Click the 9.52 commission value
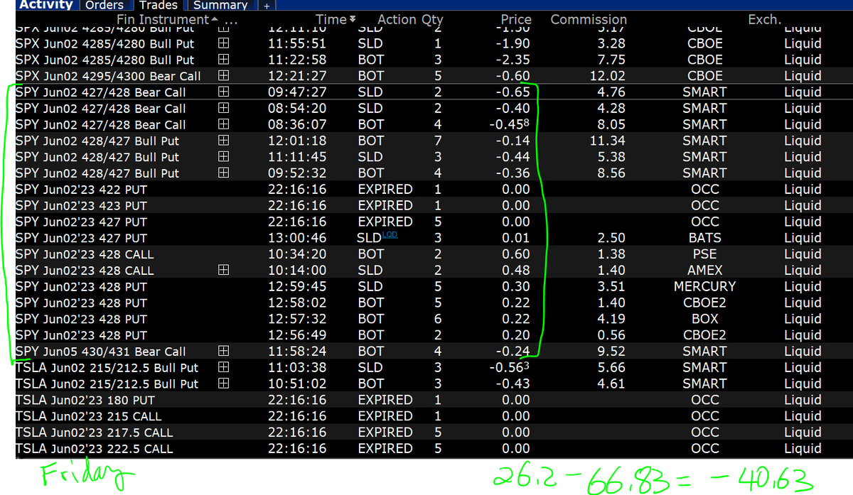853x495 pixels. [612, 352]
